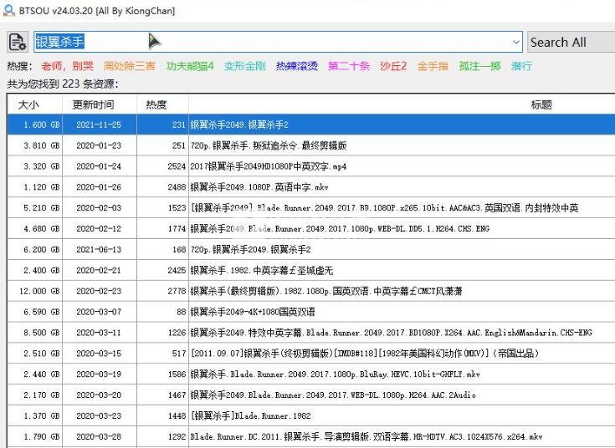Open hot search link 潜行

(521, 66)
